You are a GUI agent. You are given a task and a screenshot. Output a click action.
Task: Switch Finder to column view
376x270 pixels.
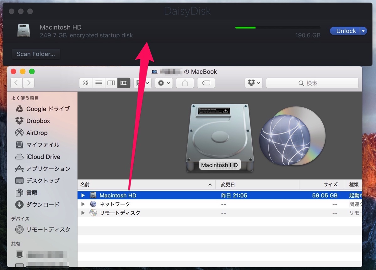click(111, 83)
